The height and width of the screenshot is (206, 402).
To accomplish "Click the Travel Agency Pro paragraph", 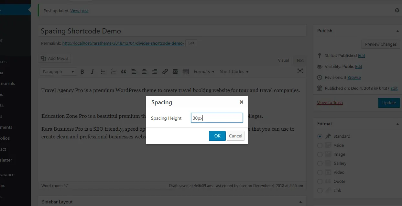I will coord(171,90).
